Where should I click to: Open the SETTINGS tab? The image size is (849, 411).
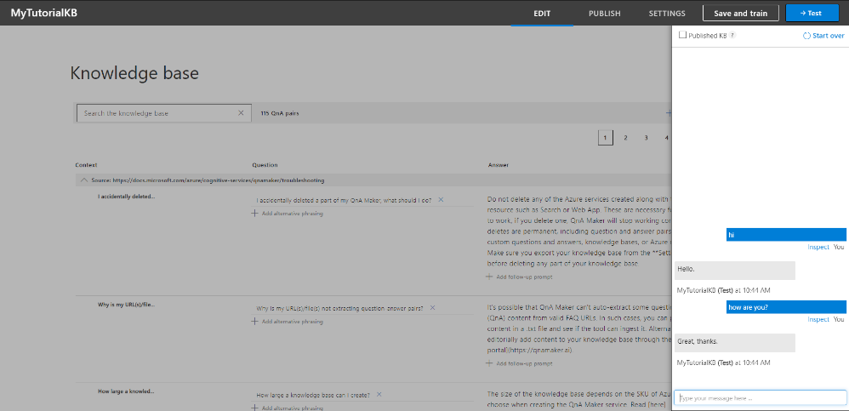click(667, 14)
